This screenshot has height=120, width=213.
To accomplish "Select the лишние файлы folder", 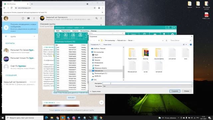I will [159, 54].
